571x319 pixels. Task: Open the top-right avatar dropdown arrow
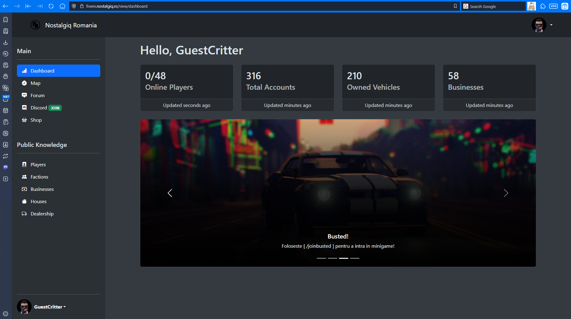[551, 25]
